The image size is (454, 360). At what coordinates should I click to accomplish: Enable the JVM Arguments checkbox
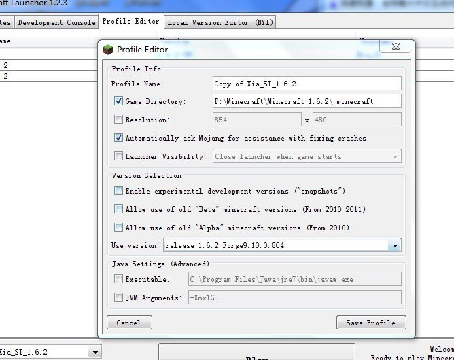[119, 297]
